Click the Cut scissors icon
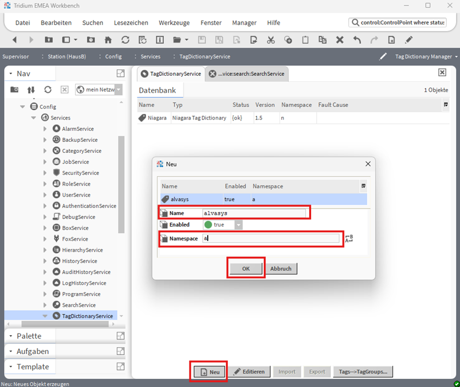Screen dimensions: 460x387 click(270, 40)
